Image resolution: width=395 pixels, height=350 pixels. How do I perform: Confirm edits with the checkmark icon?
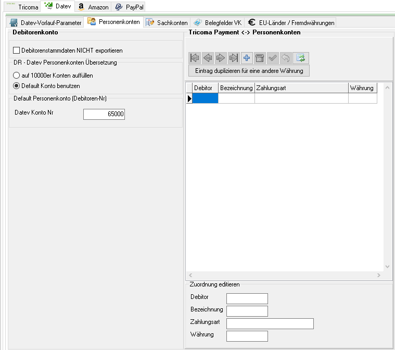pyautogui.click(x=273, y=58)
